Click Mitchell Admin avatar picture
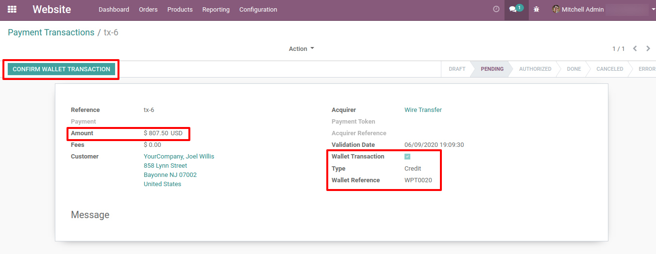Viewport: 656px width, 254px height. point(556,9)
